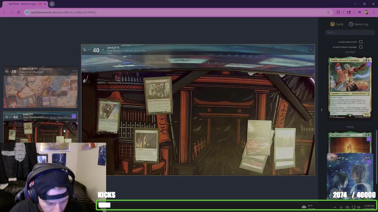Click the browser back arrow
The image size is (378, 212).
(x=4, y=12)
